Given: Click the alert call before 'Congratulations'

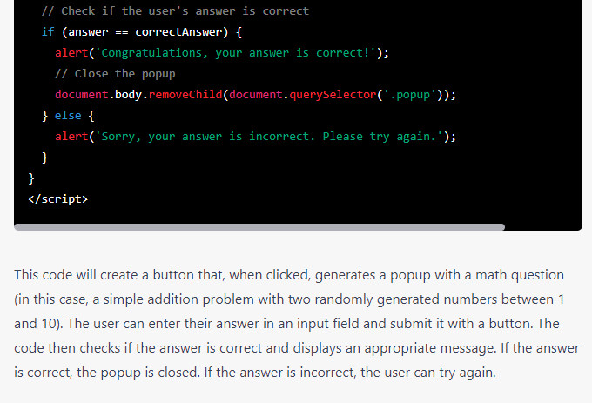Looking at the screenshot, I should point(71,53).
